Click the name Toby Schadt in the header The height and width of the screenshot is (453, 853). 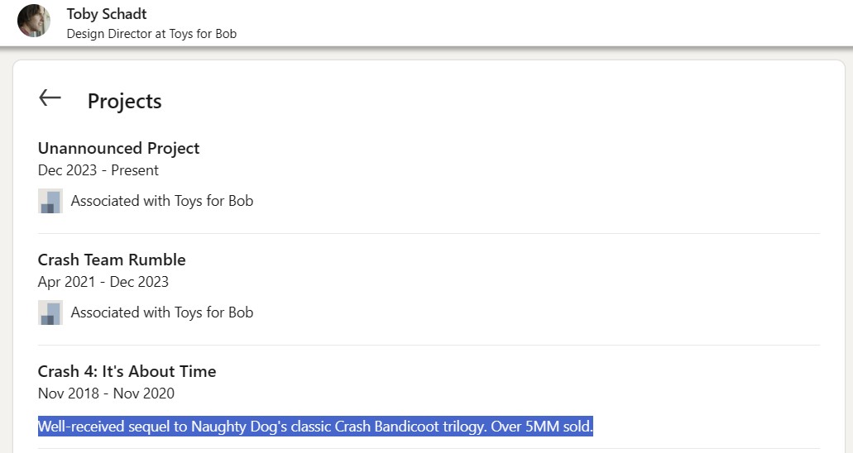coord(107,14)
